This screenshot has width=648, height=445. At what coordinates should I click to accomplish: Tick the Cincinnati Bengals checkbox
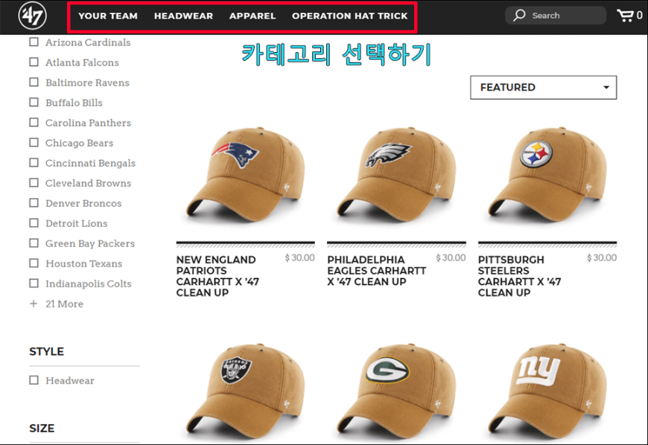pyautogui.click(x=34, y=163)
